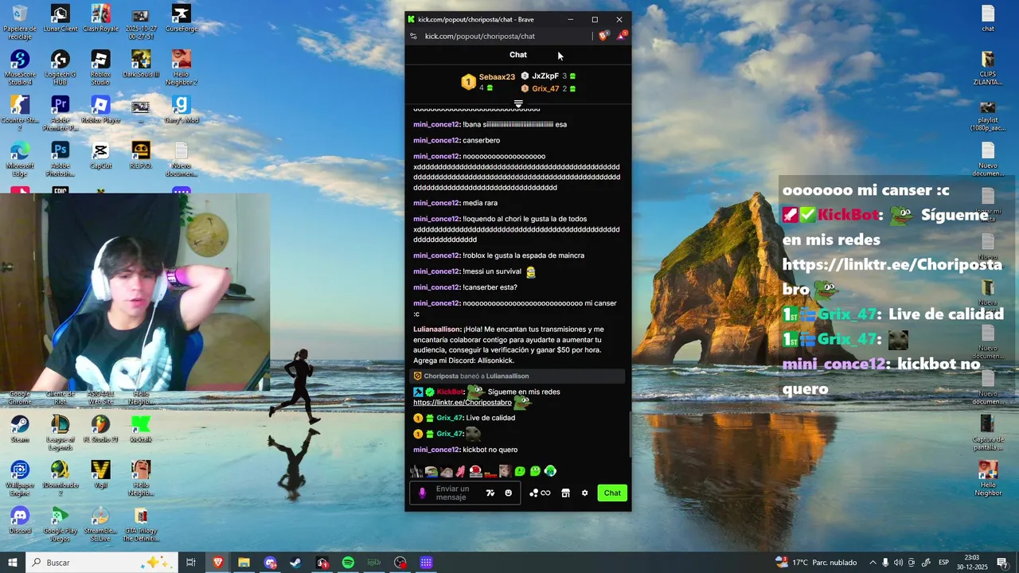Click Sebaax23 in the top gifters leaderboard
Screen dimensions: 1019x573
(x=497, y=77)
